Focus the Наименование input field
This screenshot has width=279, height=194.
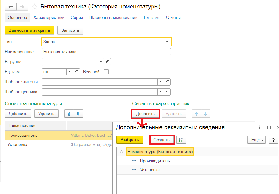pyautogui.click(x=106, y=52)
